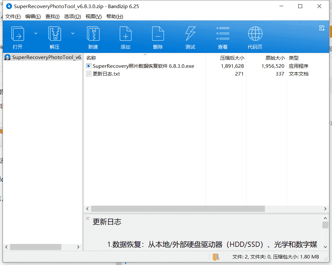Click the toolbar layout grid icon
Viewport: 332px width, 265px height.
[x=322, y=28]
